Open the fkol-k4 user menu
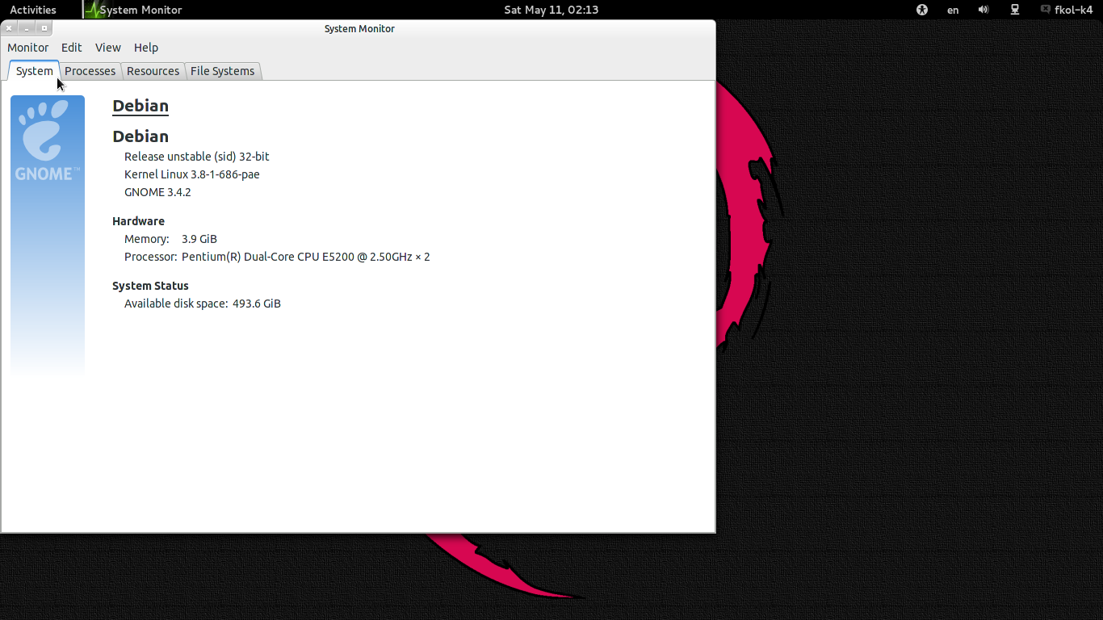This screenshot has width=1103, height=620. [x=1073, y=10]
